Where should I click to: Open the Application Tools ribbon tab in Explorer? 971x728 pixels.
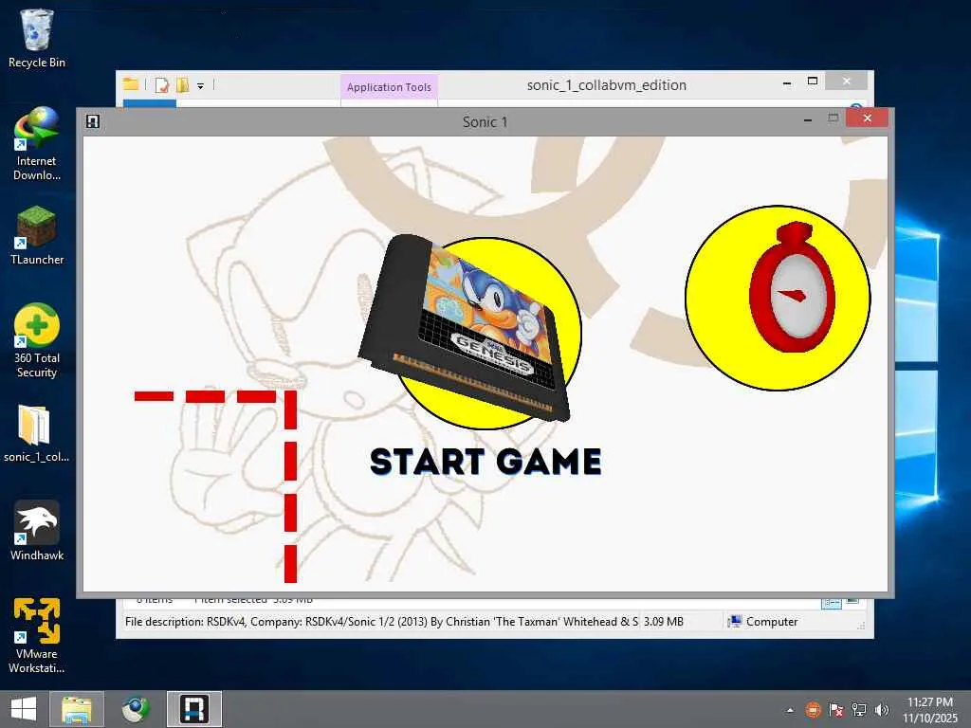[389, 87]
